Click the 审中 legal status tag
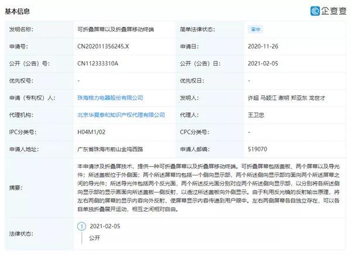The image size is (351, 255). tap(256, 29)
